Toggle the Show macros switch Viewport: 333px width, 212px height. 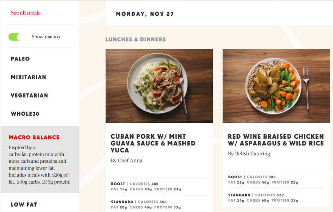point(17,37)
